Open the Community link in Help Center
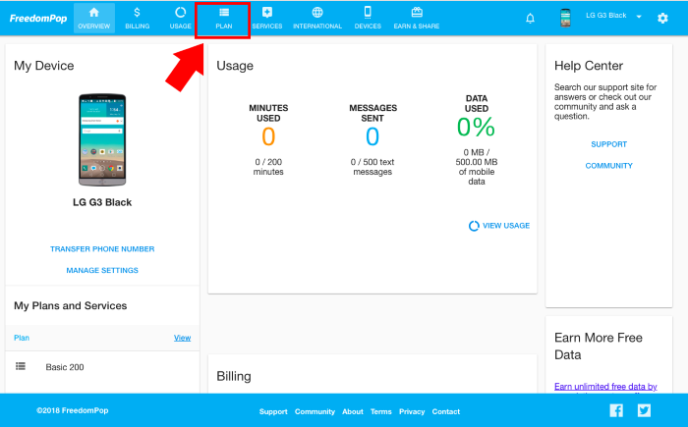 [608, 166]
